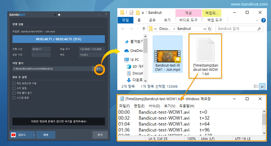Image resolution: width=271 pixels, height=146 pixels.
Task: Open the 공유 ribbon tab
Action: pos(152,20)
